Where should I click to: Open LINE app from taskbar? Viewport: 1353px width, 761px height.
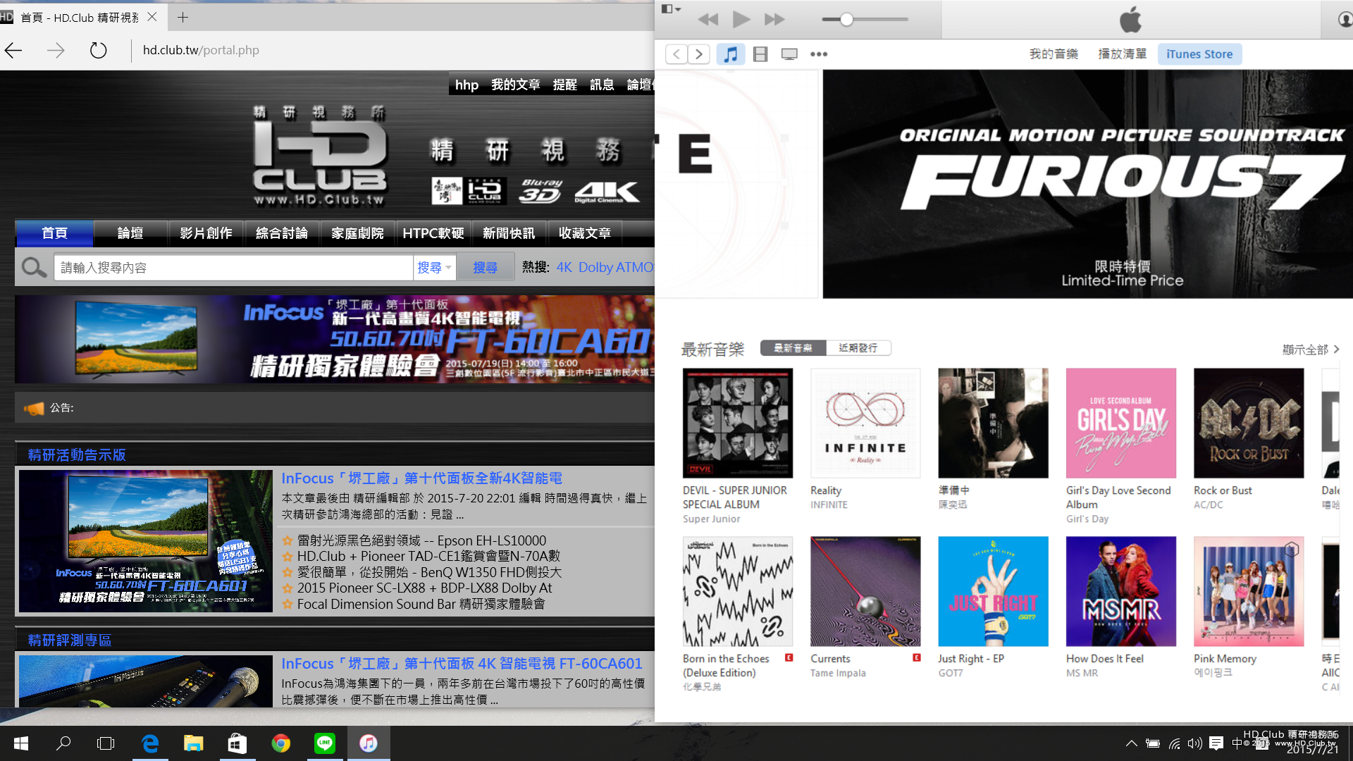coord(325,743)
